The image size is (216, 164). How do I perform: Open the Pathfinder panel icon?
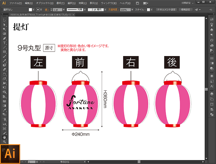[212, 115]
